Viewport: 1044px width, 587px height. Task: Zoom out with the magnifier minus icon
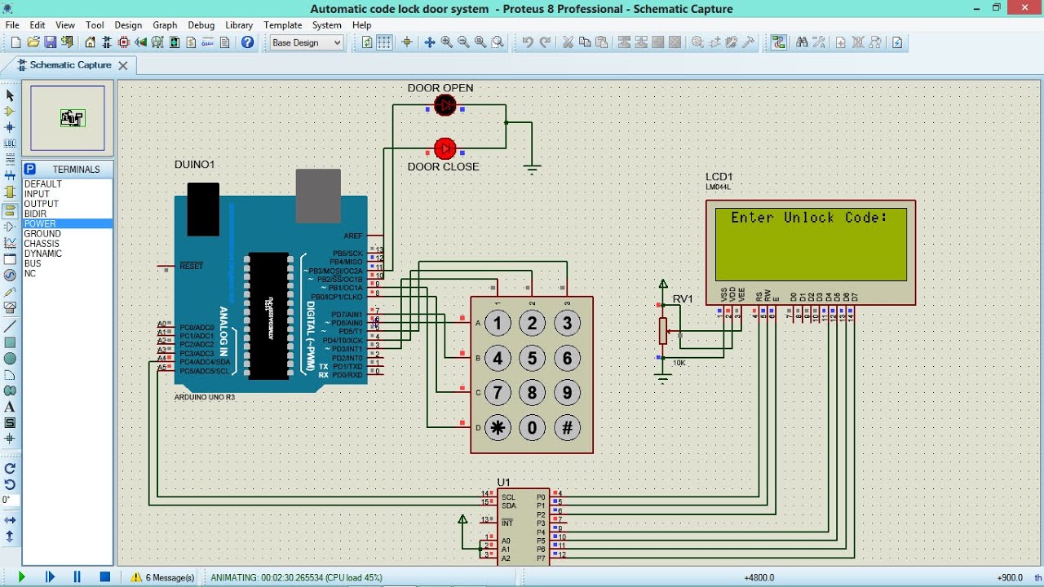click(463, 42)
